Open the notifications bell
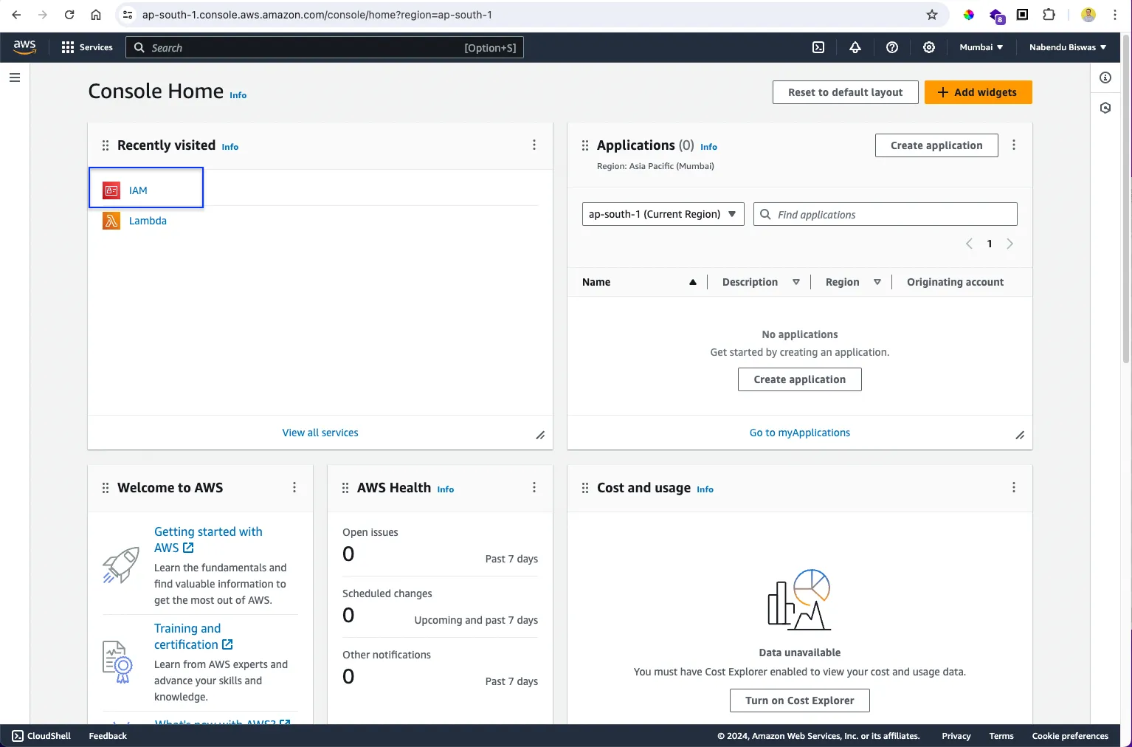 [855, 47]
